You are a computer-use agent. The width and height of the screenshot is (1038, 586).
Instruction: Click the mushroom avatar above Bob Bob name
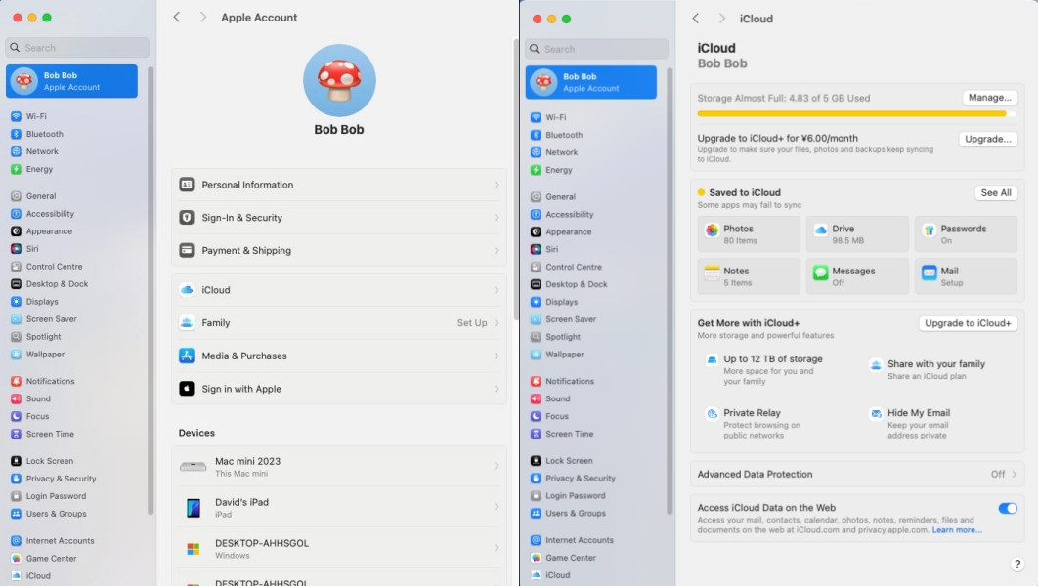click(x=339, y=81)
